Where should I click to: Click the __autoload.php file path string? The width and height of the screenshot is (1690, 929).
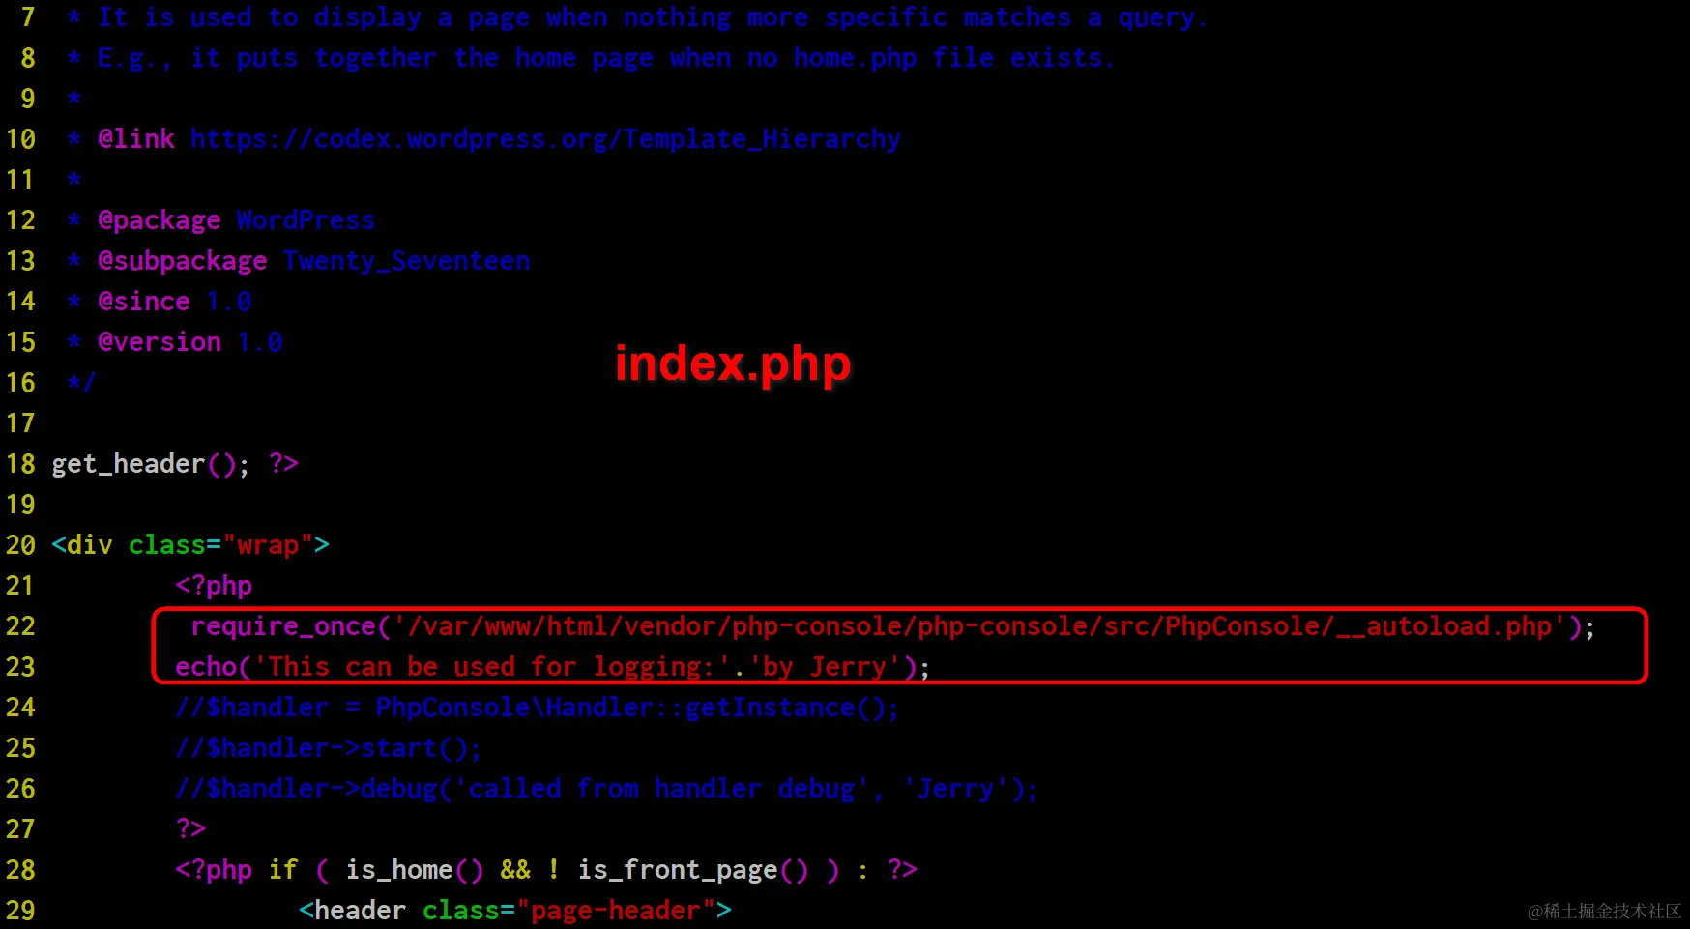tap(980, 626)
